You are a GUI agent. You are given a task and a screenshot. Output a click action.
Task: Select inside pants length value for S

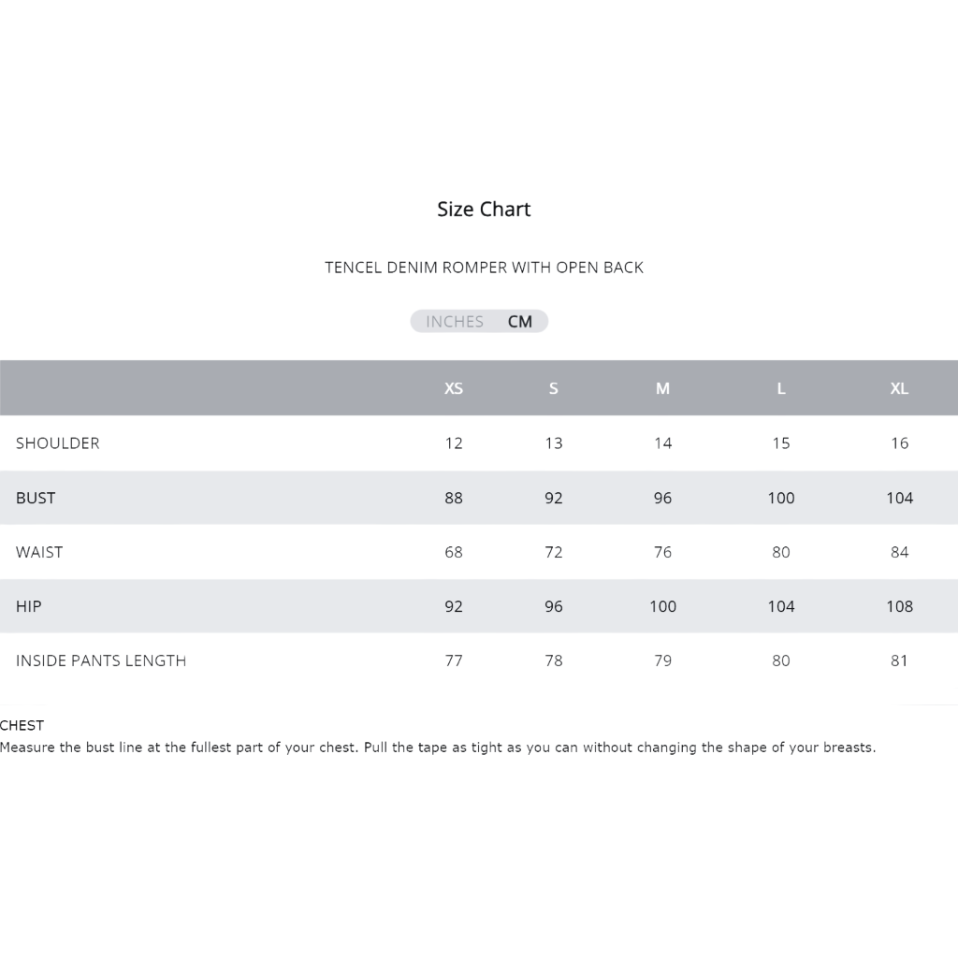pyautogui.click(x=554, y=660)
